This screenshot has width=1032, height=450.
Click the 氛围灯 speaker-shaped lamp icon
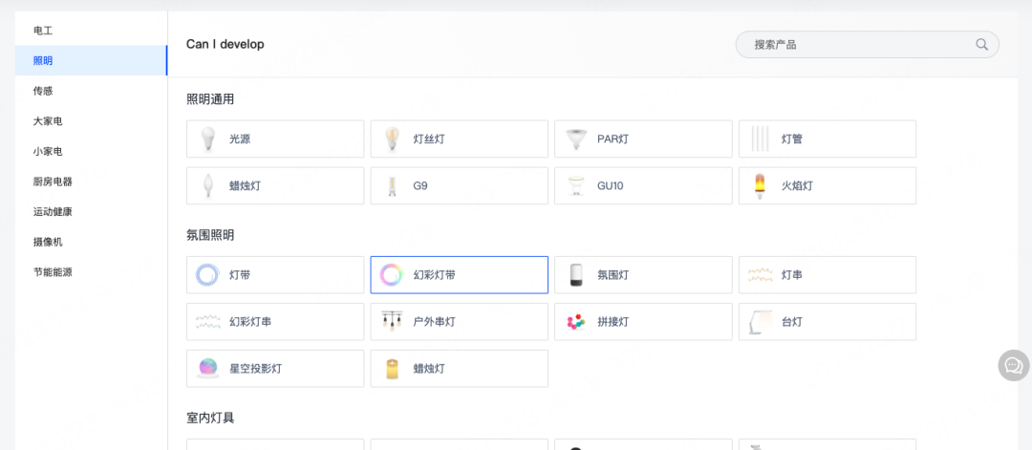[576, 275]
